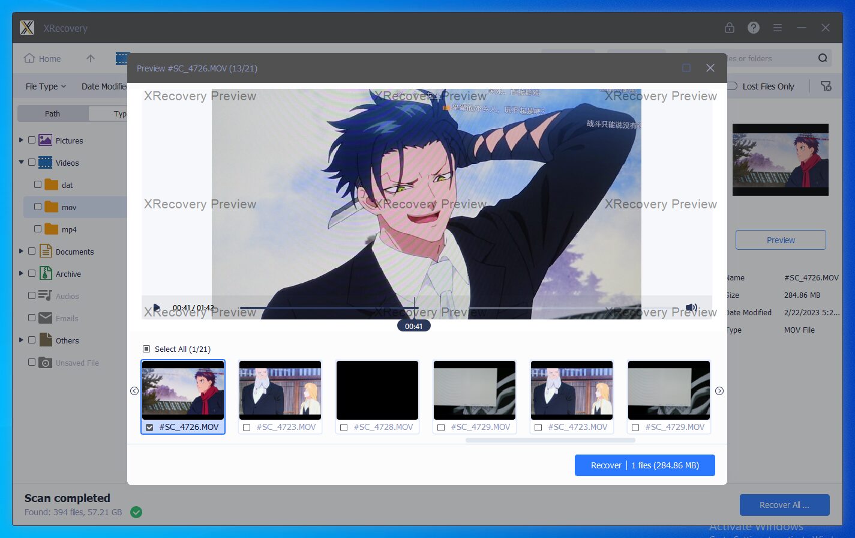Mute the preview volume speaker icon
Image resolution: width=855 pixels, height=538 pixels.
point(691,307)
